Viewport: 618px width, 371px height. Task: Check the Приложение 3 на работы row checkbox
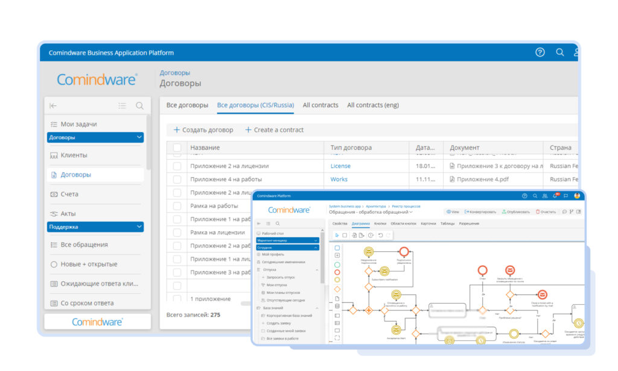pos(177,272)
